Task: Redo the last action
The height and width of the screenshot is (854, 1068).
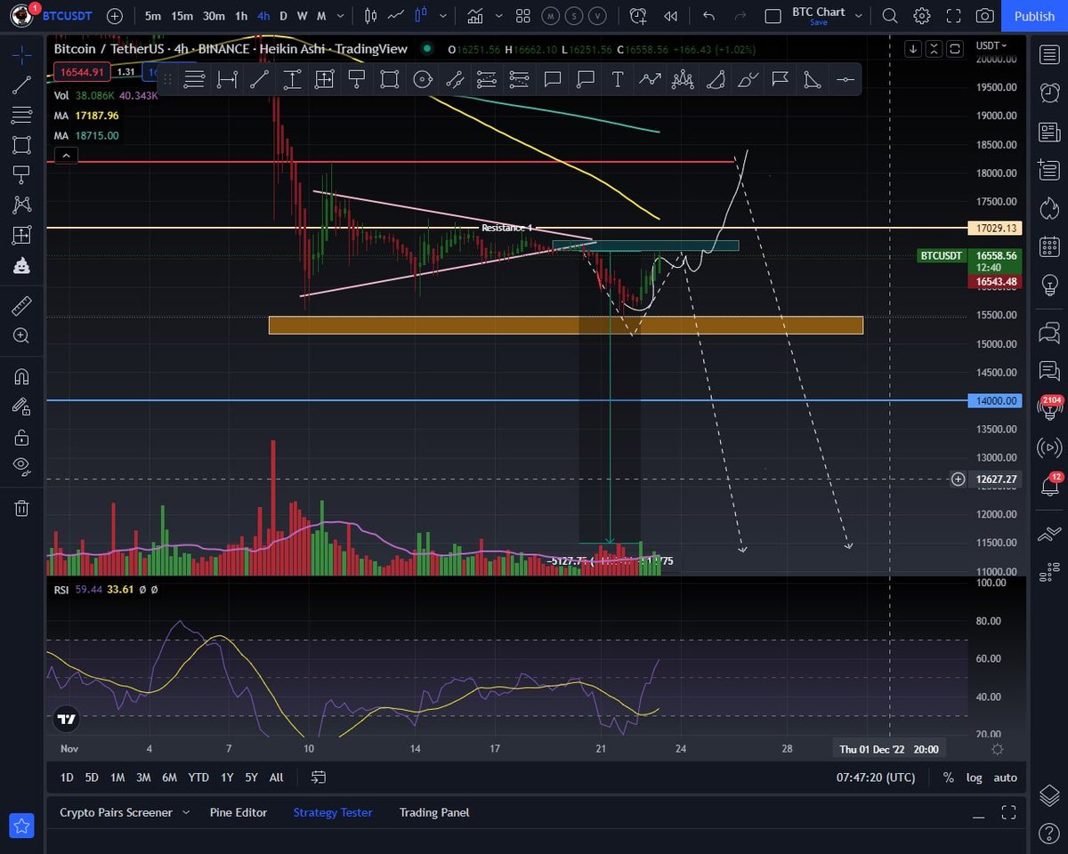Action: point(740,16)
